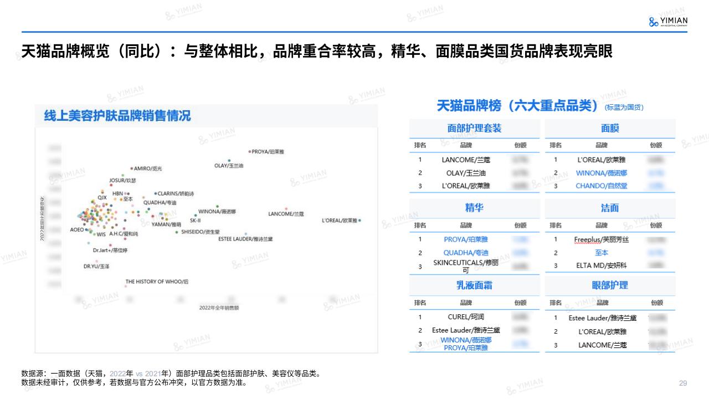Select the AMIRO/觅光 chart label
709x399 pixels.
tap(148, 168)
